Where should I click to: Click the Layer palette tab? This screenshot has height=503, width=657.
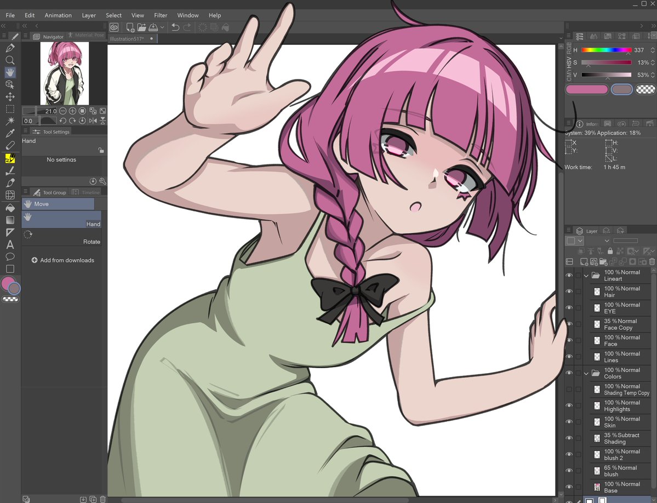(587, 231)
